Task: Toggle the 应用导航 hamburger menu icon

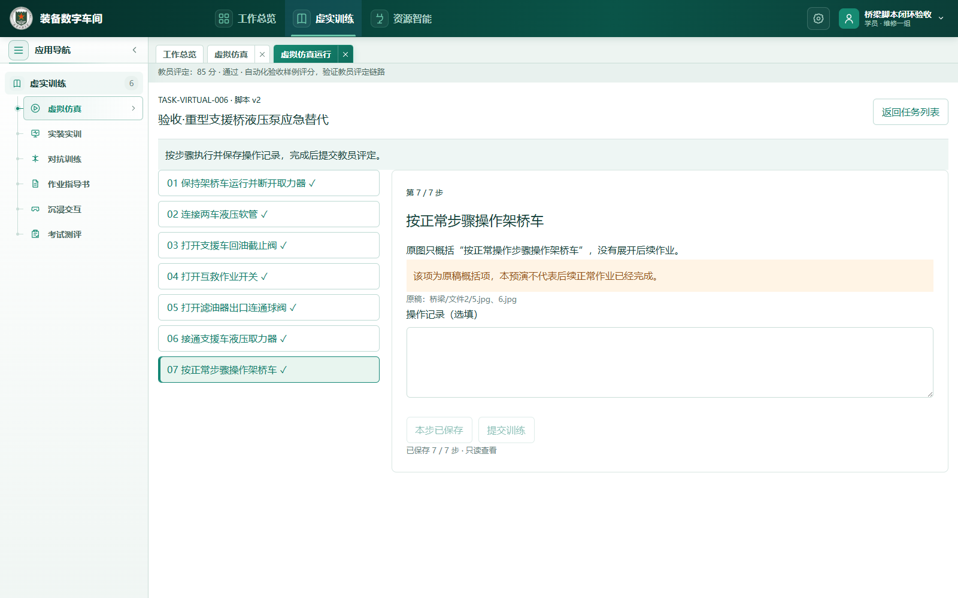Action: tap(19, 50)
